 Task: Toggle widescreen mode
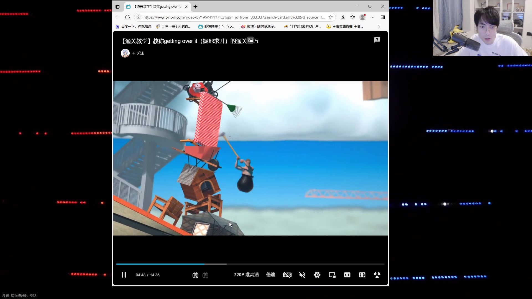347,275
